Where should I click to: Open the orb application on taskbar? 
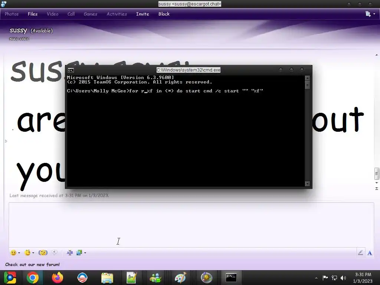pos(206,278)
